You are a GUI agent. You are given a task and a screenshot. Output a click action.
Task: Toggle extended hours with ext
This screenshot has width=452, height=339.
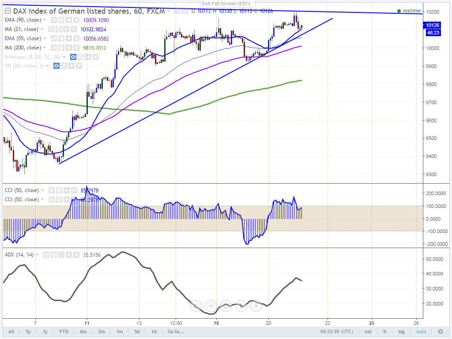pos(368,331)
